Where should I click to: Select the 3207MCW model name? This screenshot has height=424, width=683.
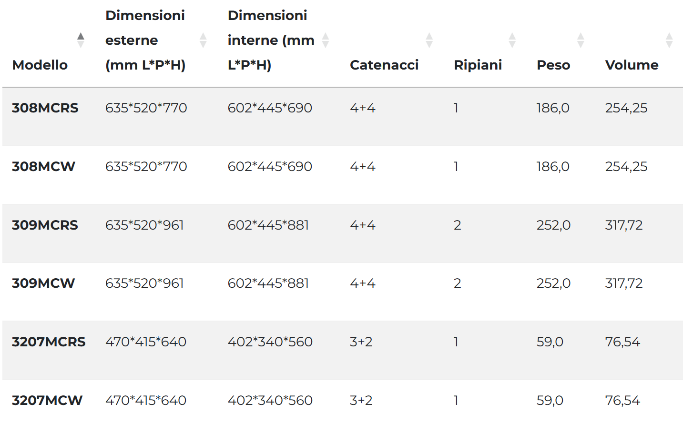47,400
